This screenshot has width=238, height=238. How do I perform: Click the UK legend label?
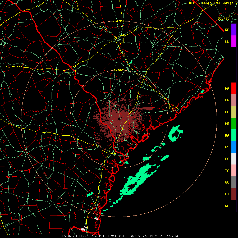227,42
